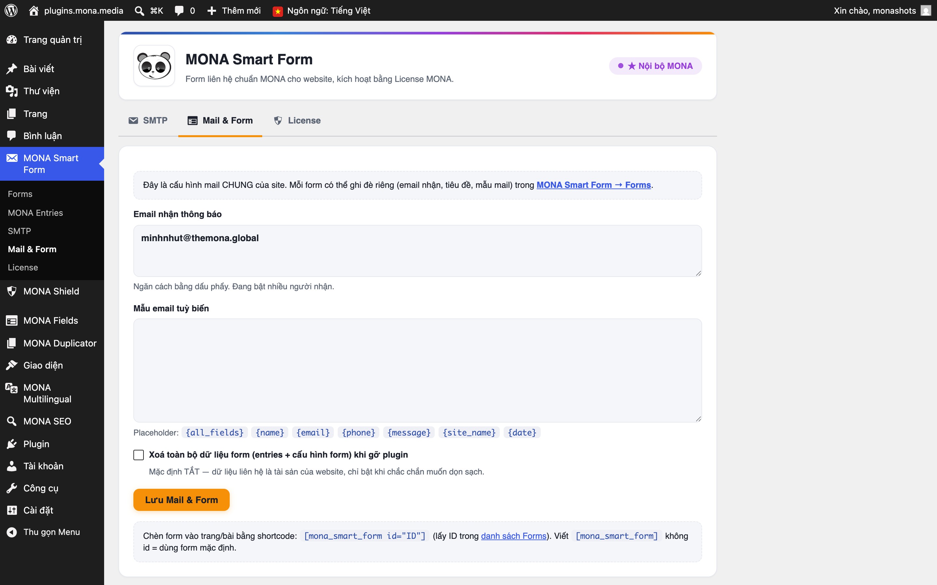This screenshot has width=937, height=585.
Task: Click the Xin chào, monashots greeting
Action: pyautogui.click(x=875, y=10)
